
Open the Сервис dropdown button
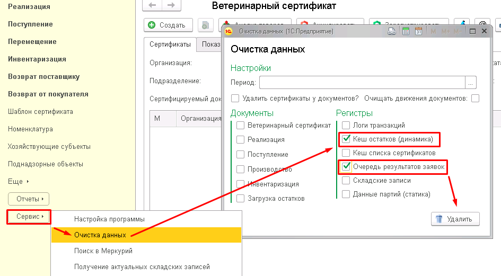29,217
